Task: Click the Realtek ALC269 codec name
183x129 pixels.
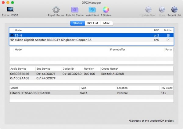Action: pos(113,74)
